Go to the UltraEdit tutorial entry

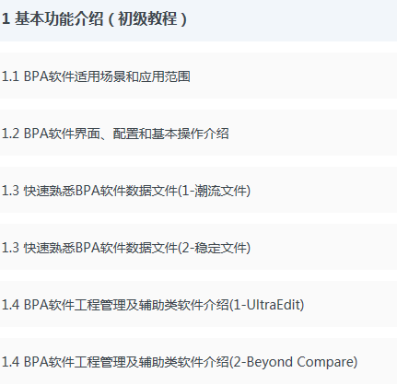pyautogui.click(x=198, y=304)
